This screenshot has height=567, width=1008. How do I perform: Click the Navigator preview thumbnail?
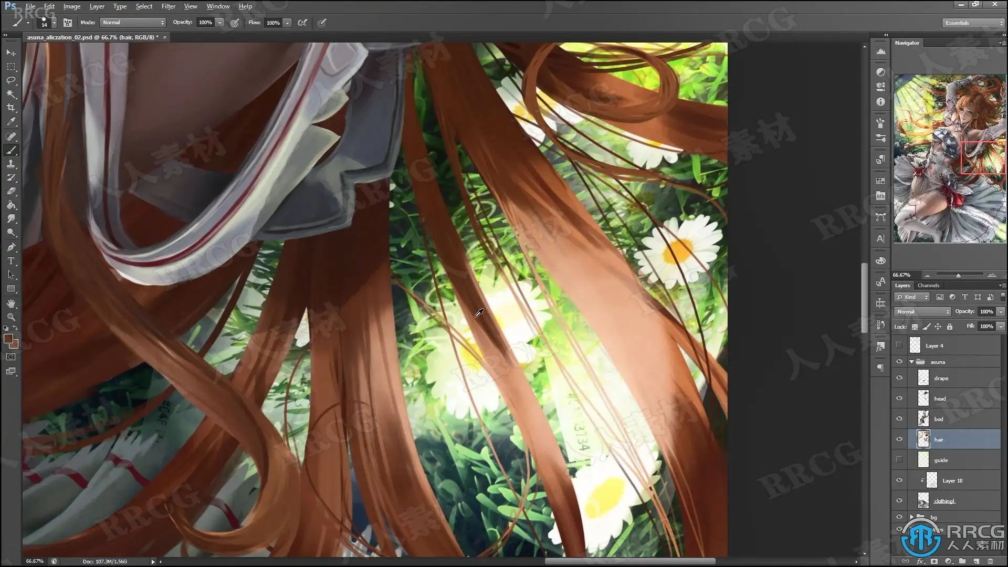(949, 158)
